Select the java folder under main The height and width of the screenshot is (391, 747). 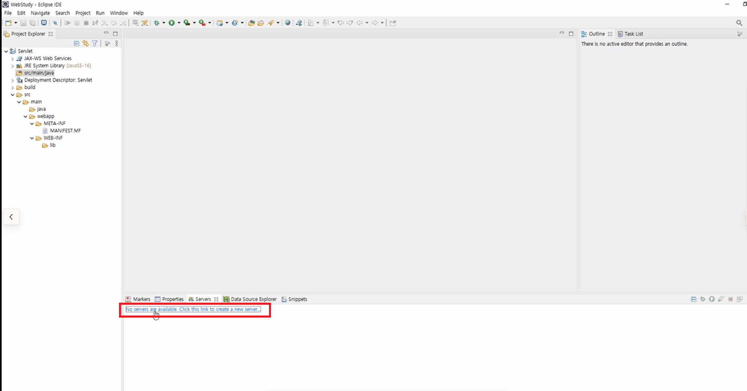click(x=41, y=109)
